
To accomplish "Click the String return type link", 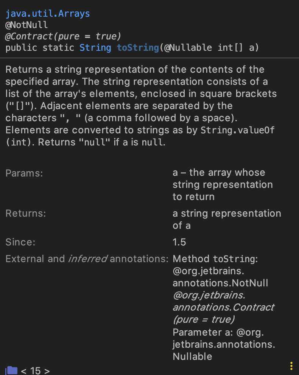I will (x=95, y=48).
